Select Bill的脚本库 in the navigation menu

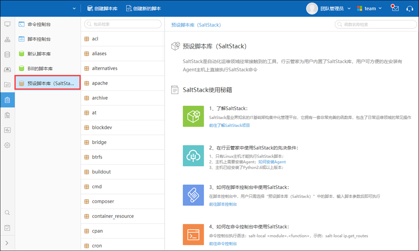click(x=40, y=68)
